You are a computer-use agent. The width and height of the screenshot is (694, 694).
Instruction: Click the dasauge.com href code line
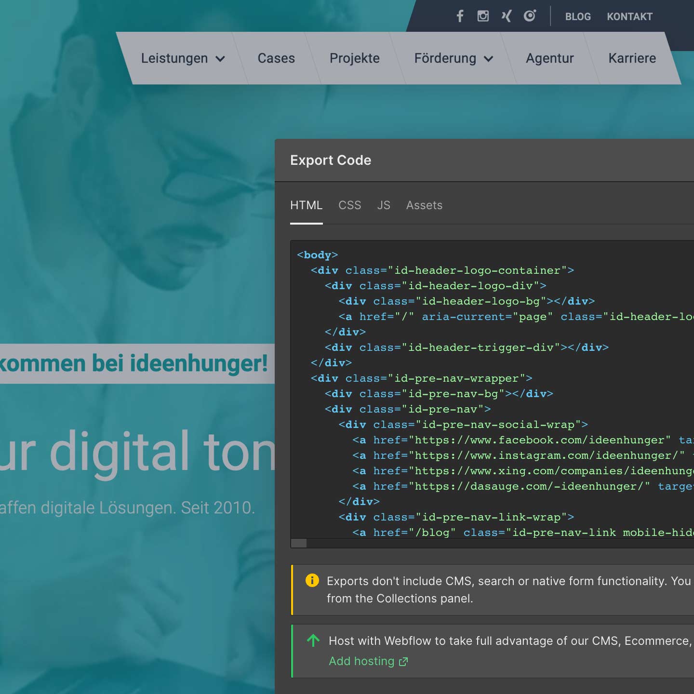(523, 486)
